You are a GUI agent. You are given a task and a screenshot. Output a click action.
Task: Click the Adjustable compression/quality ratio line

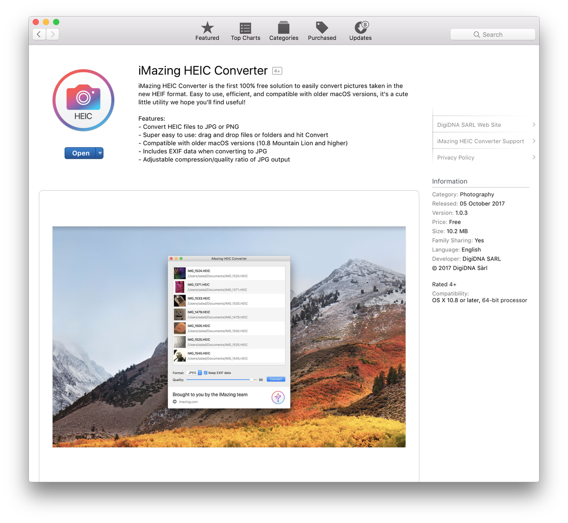(x=214, y=160)
